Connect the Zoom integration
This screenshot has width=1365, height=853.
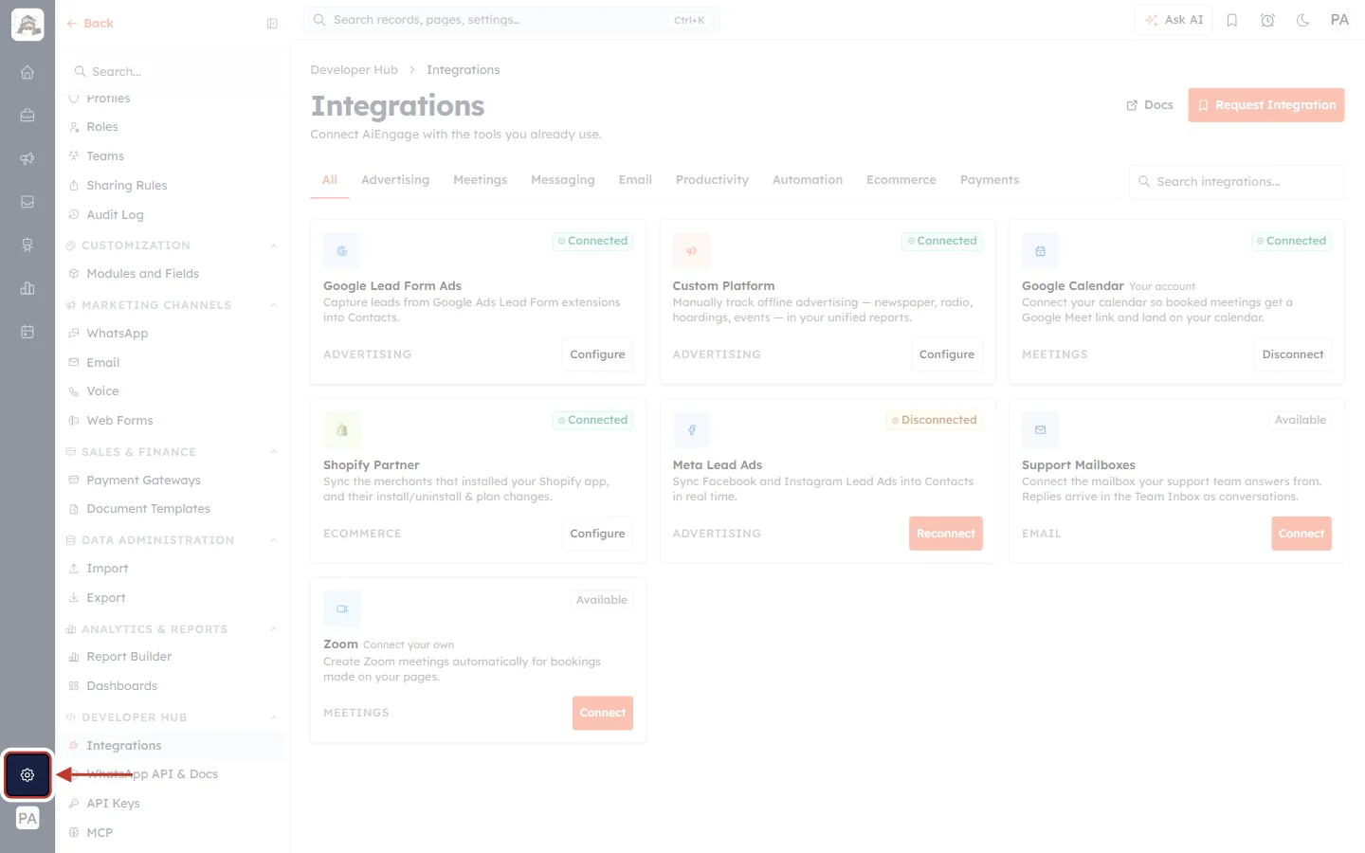pyautogui.click(x=603, y=713)
